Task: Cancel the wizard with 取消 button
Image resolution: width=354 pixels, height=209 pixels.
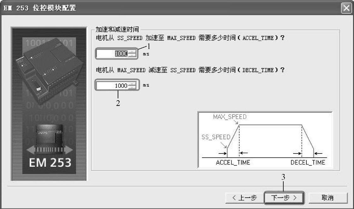Action: (x=328, y=198)
